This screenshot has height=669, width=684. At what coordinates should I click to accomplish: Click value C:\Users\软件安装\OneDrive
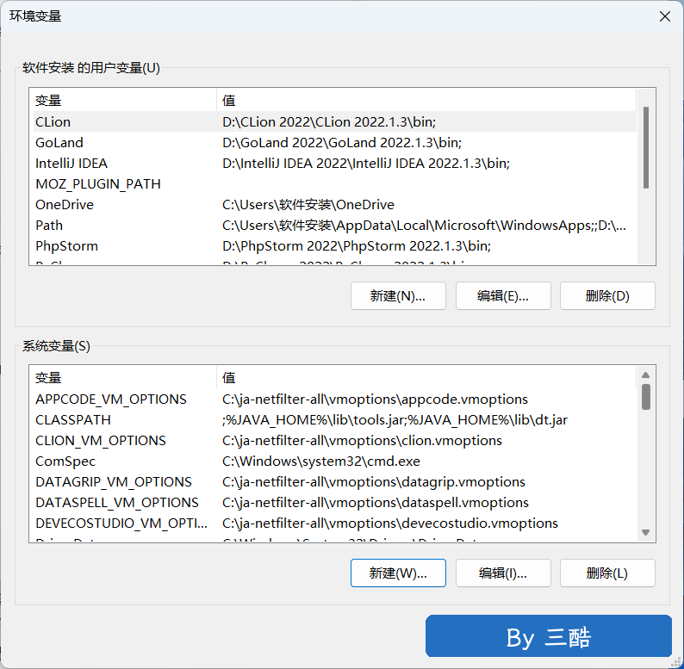[x=308, y=205]
